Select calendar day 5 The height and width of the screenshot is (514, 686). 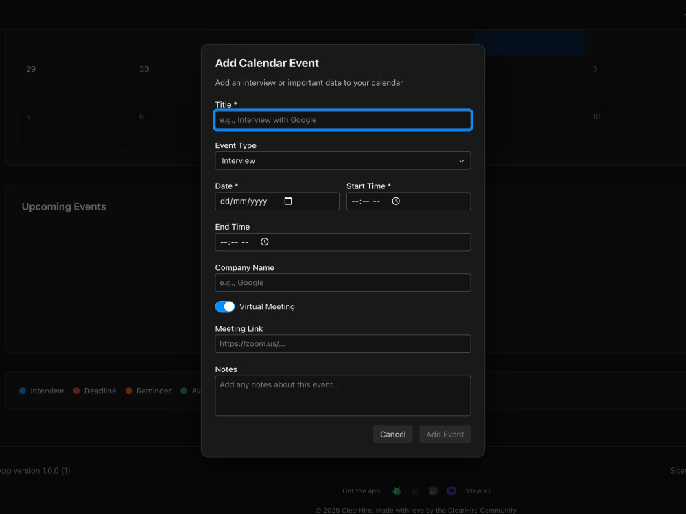pyautogui.click(x=28, y=117)
